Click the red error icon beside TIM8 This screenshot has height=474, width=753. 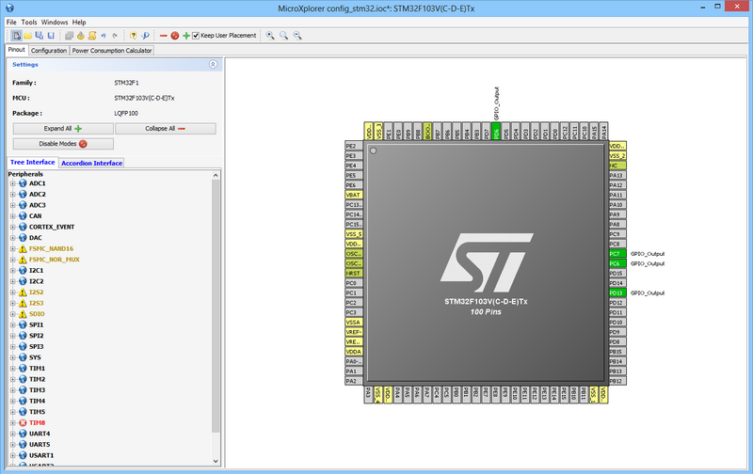pyautogui.click(x=23, y=422)
